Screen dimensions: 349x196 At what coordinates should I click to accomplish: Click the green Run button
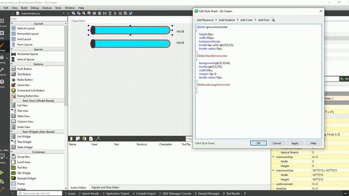[x=2, y=173]
